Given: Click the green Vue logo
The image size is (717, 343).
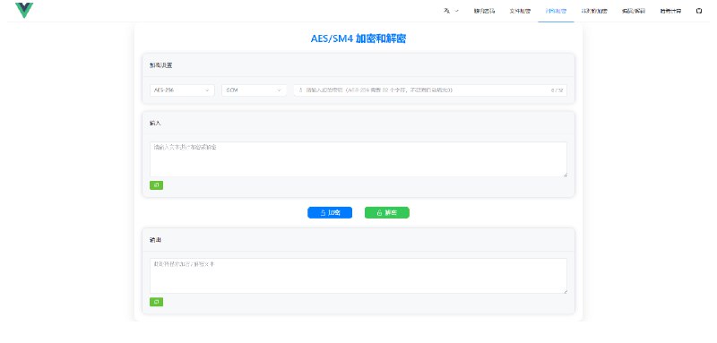Looking at the screenshot, I should pos(24,10).
